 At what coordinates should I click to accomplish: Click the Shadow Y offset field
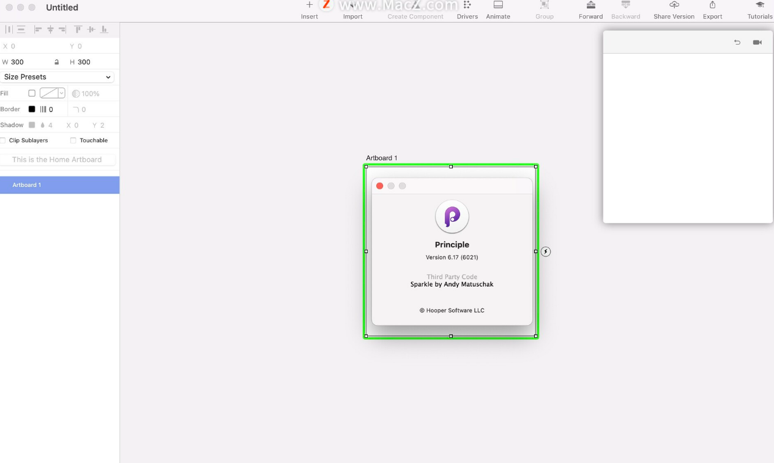pos(103,125)
